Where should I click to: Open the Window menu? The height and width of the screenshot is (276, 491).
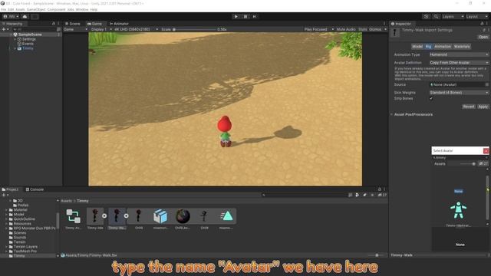tap(82, 10)
